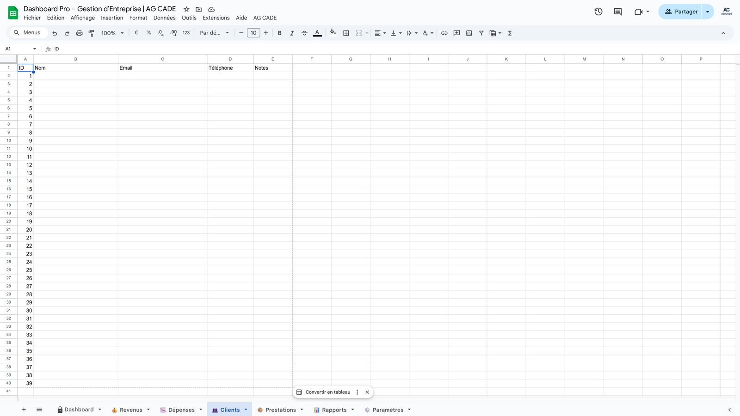Toggle strikethrough formatting
740x416 pixels.
coord(304,33)
